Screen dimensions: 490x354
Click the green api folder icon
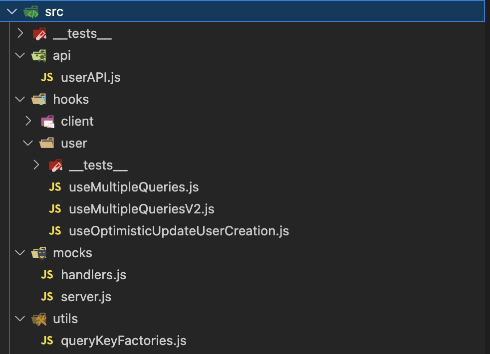click(38, 55)
